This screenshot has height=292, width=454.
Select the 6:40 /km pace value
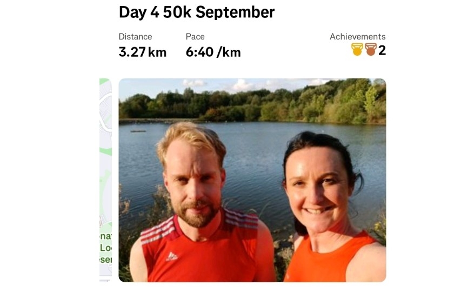click(x=213, y=52)
